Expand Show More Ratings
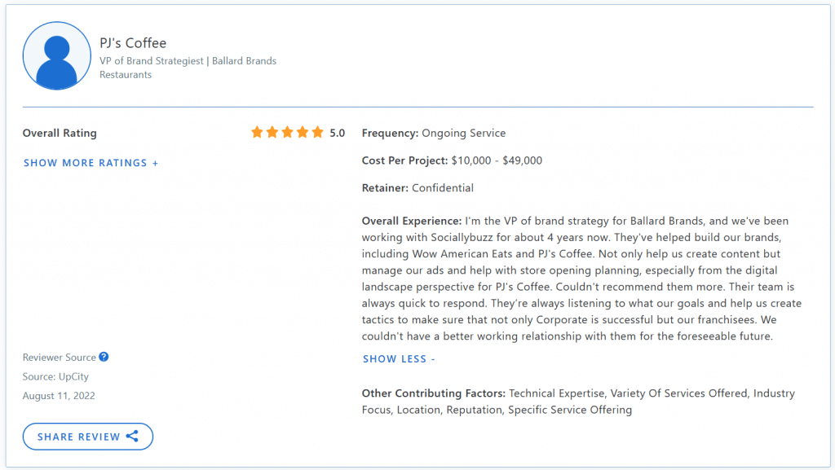The width and height of the screenshot is (835, 470). pyautogui.click(x=91, y=163)
